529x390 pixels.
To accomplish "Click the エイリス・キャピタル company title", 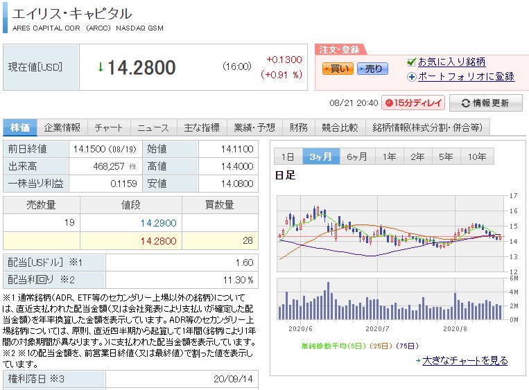I will [x=72, y=13].
